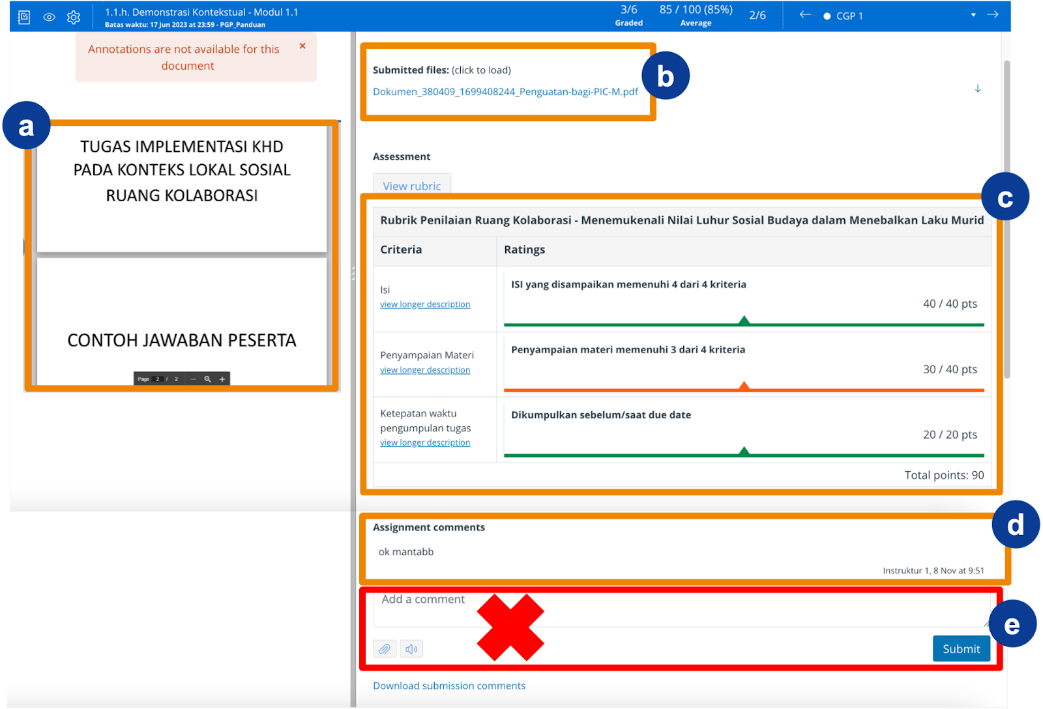Toggle the eye visibility icon in header
This screenshot has width=1043, height=709.
click(49, 17)
